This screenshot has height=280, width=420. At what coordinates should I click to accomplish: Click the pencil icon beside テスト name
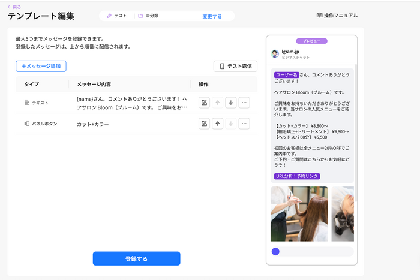[x=109, y=16]
